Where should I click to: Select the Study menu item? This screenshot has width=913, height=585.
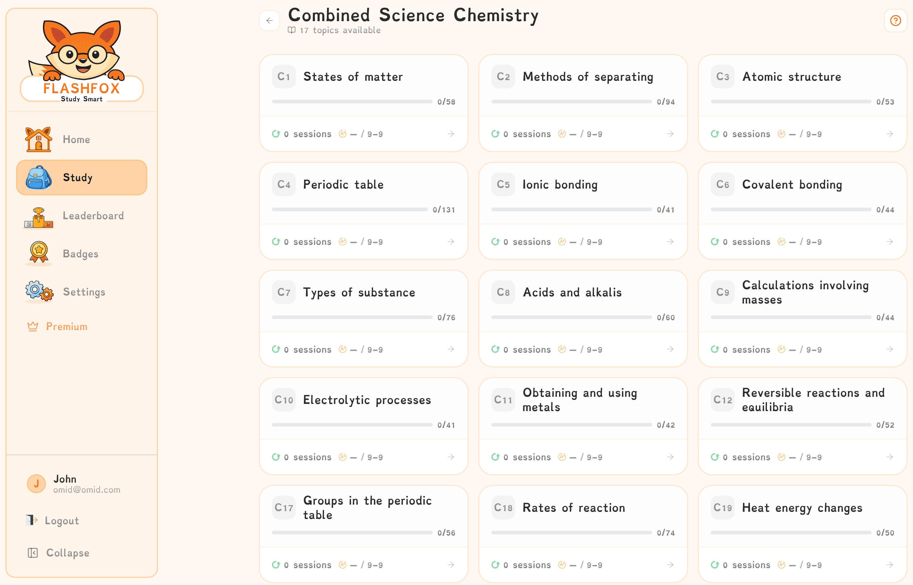click(77, 177)
